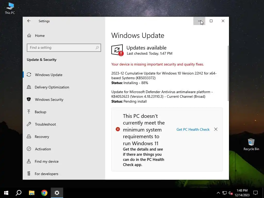Image resolution: width=264 pixels, height=198 pixels.
Task: Open the taskbar clock showing 1:48 PM
Action: click(242, 193)
